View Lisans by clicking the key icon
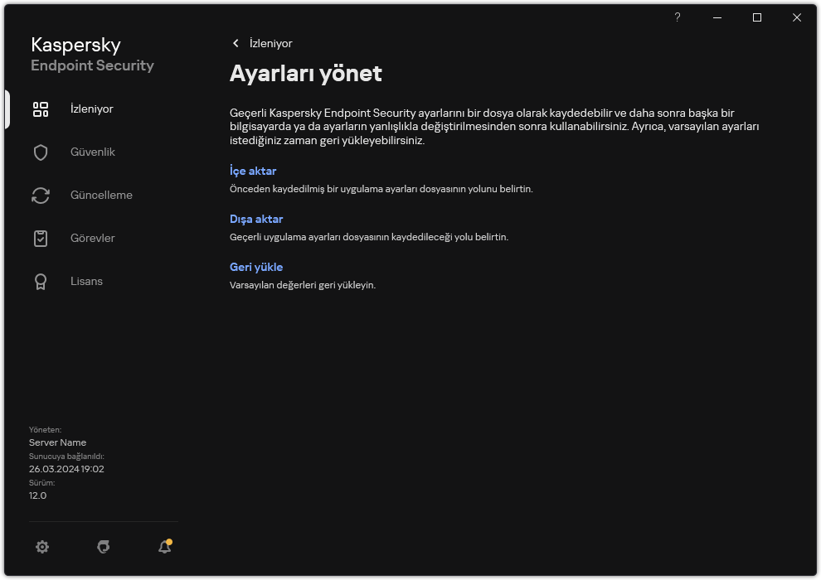The height and width of the screenshot is (580, 821). (40, 281)
